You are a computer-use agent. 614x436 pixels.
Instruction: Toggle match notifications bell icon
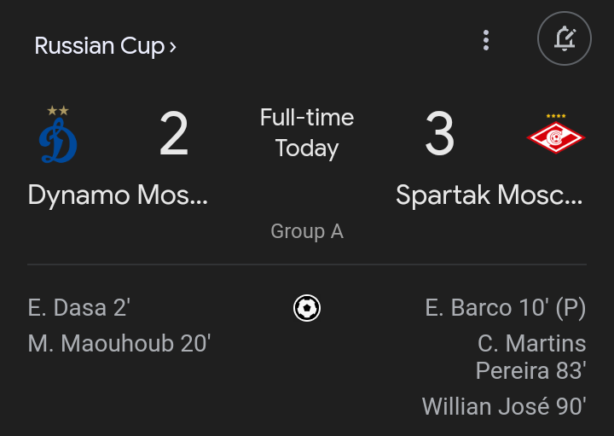coord(565,40)
